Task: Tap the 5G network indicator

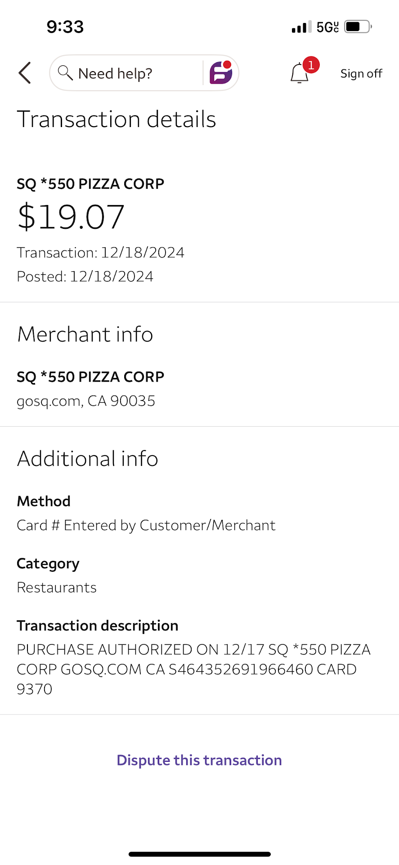Action: 327,27
